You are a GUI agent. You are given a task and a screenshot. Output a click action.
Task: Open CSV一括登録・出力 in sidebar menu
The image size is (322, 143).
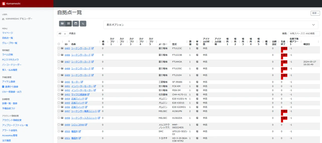(12, 92)
